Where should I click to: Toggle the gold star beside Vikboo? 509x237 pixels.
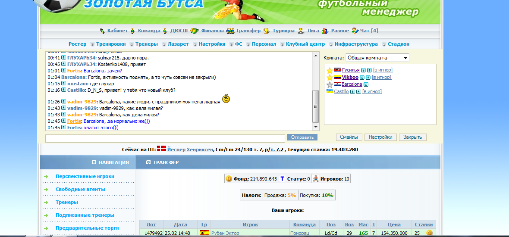330,78
